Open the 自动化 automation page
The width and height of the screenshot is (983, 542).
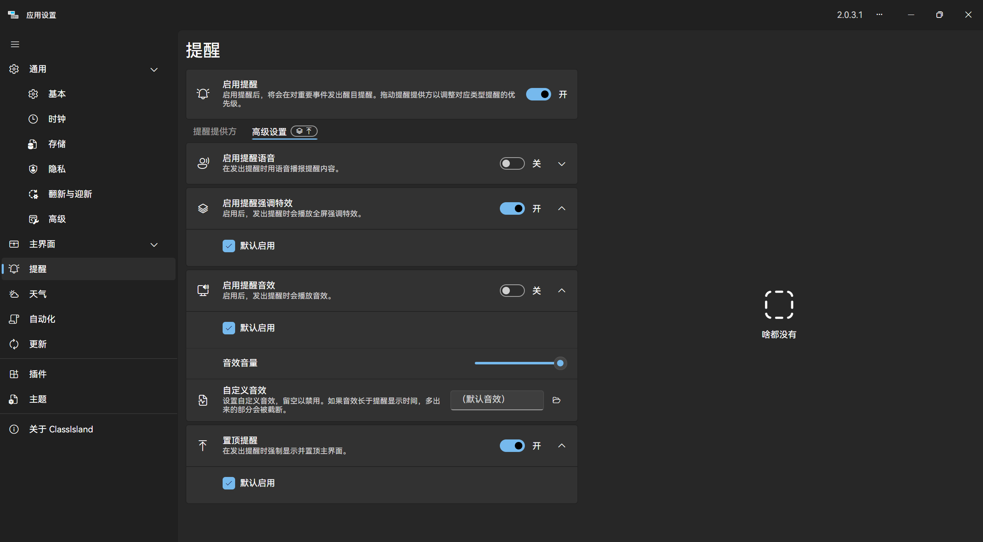[42, 319]
